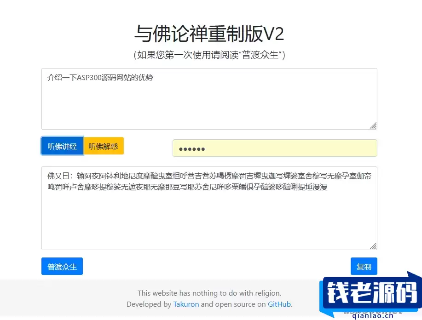Image resolution: width=422 pixels, height=320 pixels.
Task: Click the 听佛讲经 encode button
Action: [62, 146]
